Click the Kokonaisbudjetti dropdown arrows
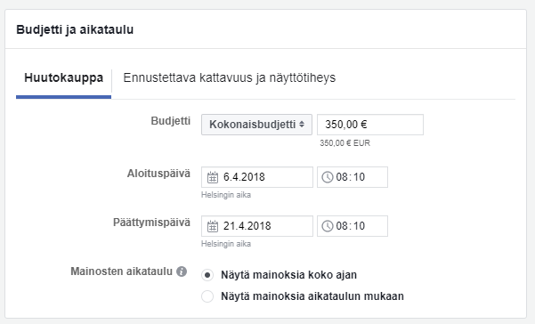 [x=302, y=125]
